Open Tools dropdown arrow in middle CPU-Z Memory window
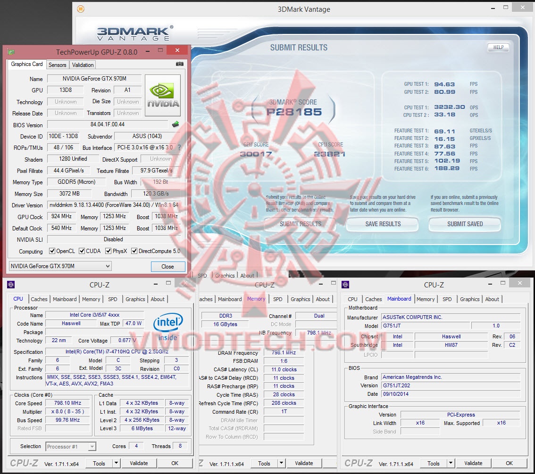Image resolution: width=535 pixels, height=474 pixels. 282,463
